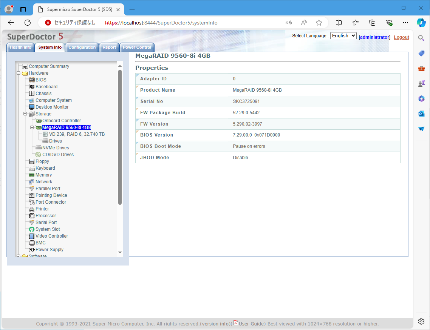The height and width of the screenshot is (330, 430).
Task: Add page to favorites star icon
Action: pos(319,23)
